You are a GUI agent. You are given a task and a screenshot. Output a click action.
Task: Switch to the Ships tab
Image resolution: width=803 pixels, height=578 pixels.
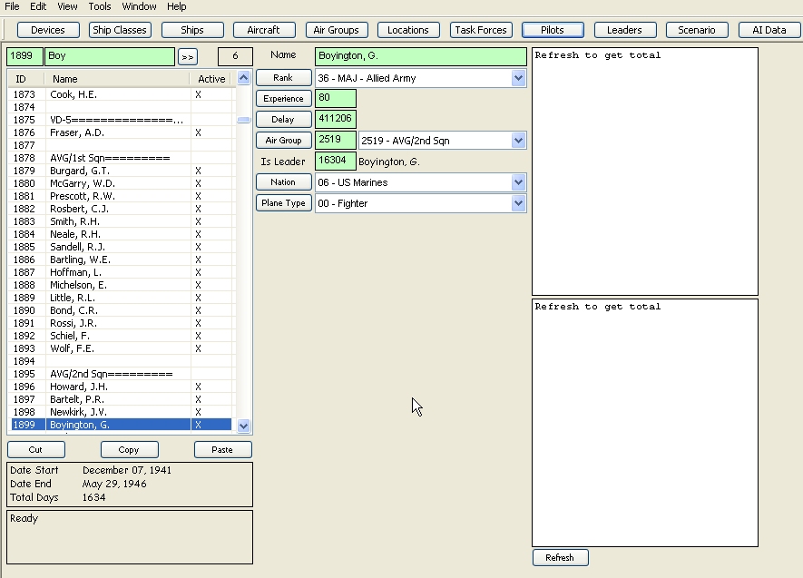pyautogui.click(x=192, y=29)
